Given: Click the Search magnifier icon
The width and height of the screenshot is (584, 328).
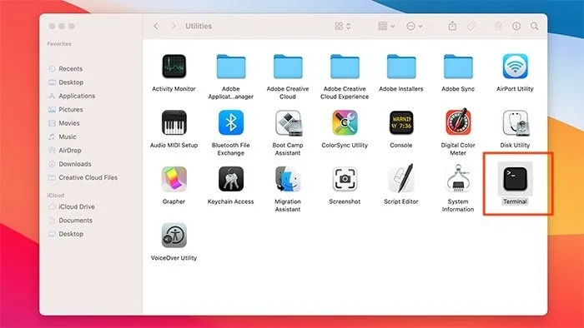Looking at the screenshot, I should [535, 26].
